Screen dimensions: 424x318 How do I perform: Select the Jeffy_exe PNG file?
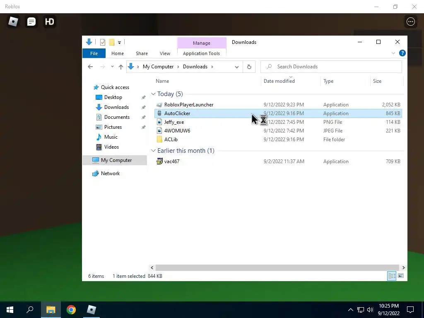click(x=174, y=122)
